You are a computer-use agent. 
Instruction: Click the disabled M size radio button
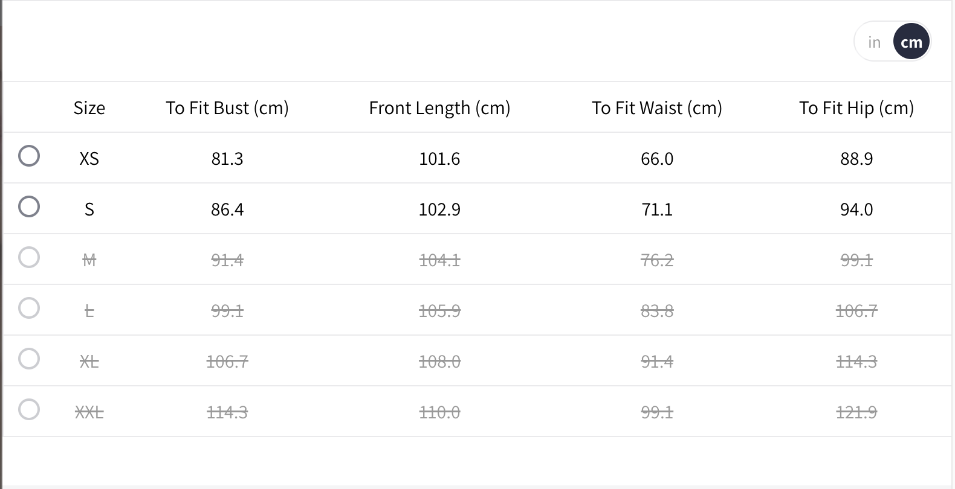[x=29, y=257]
